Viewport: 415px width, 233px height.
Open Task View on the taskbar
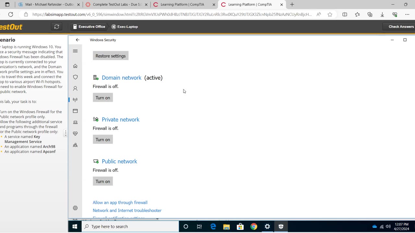click(x=199, y=227)
